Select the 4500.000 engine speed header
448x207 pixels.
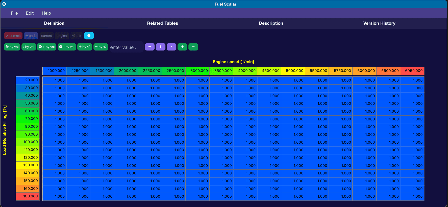coord(269,71)
